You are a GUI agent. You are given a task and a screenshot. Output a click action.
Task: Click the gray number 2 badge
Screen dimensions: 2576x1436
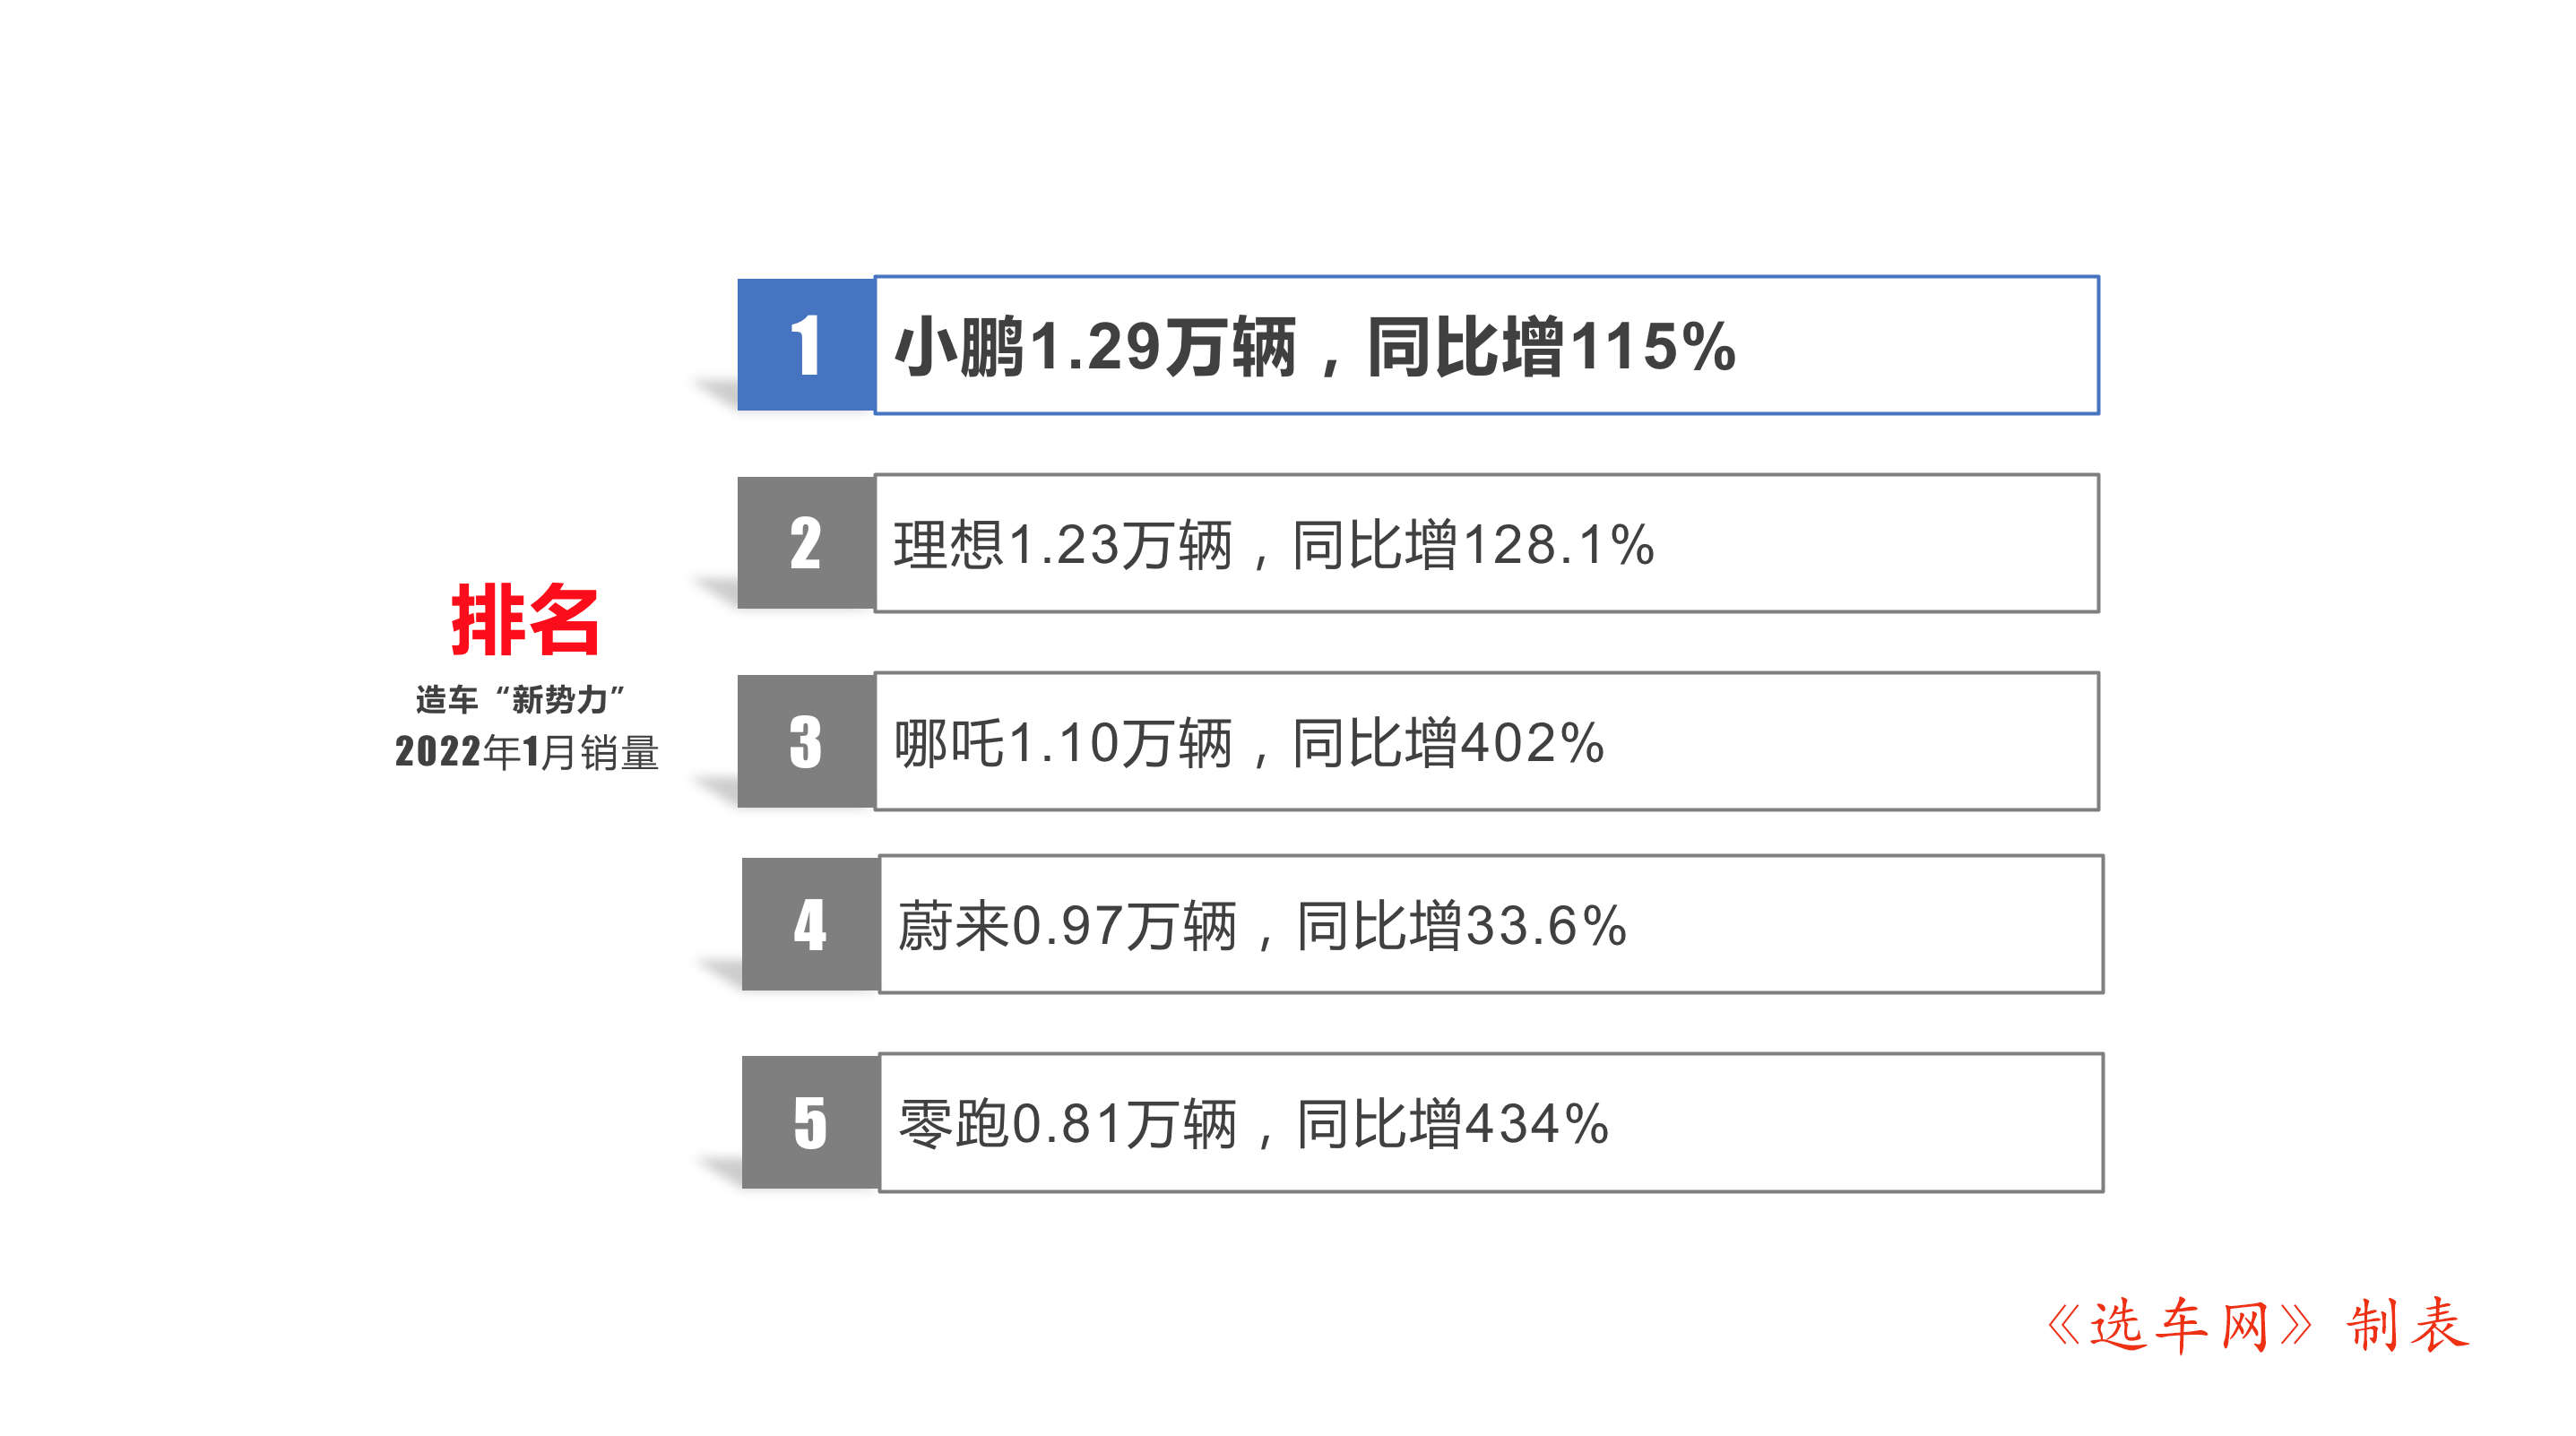coord(806,543)
